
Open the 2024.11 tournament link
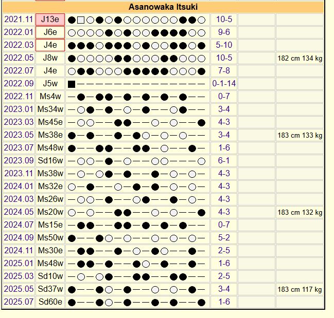[19, 250]
